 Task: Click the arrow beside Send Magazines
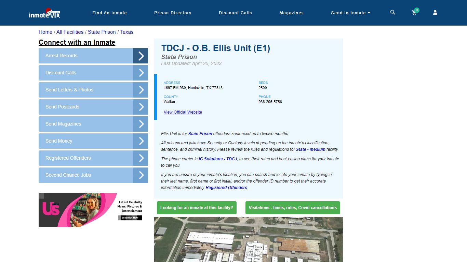pos(141,124)
